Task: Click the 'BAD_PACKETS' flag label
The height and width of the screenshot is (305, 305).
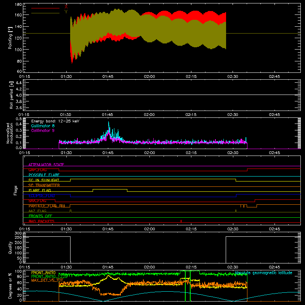Action: (x=42, y=221)
